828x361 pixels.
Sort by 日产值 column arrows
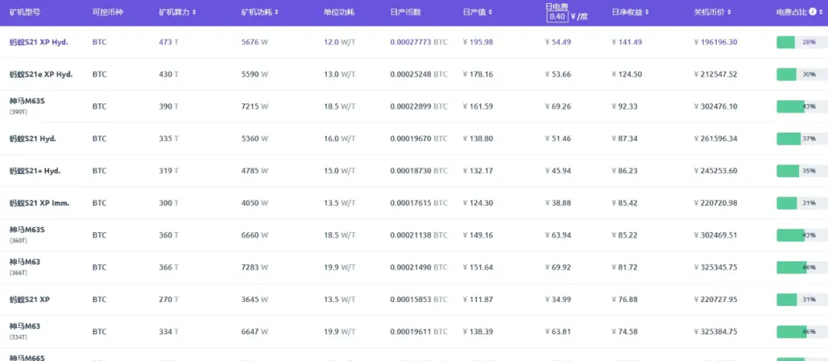tap(491, 12)
